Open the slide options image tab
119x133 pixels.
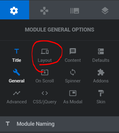[75, 11]
